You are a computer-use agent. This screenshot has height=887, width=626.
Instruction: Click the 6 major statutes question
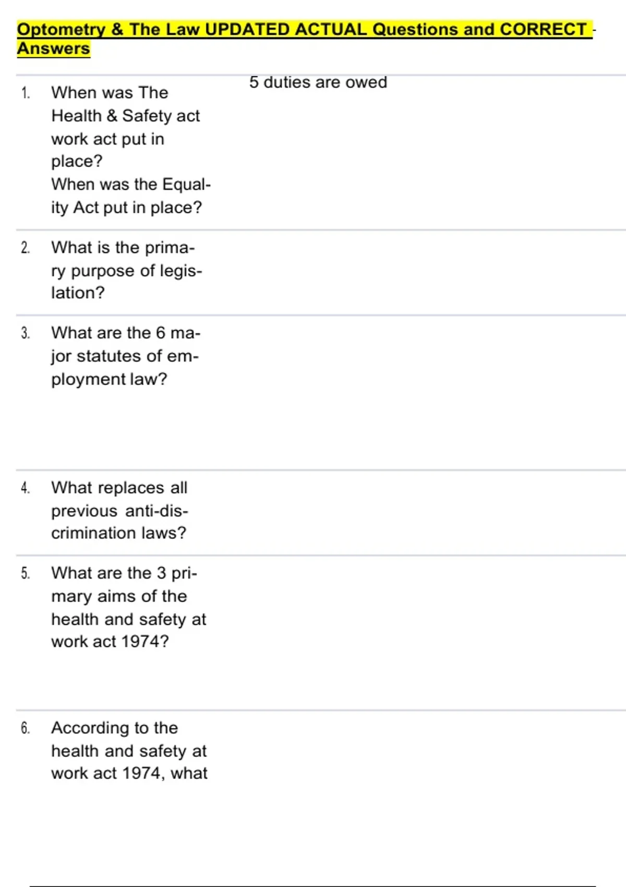[x=125, y=356]
